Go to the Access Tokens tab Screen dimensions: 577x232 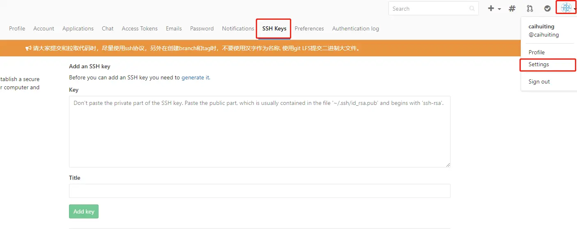140,28
